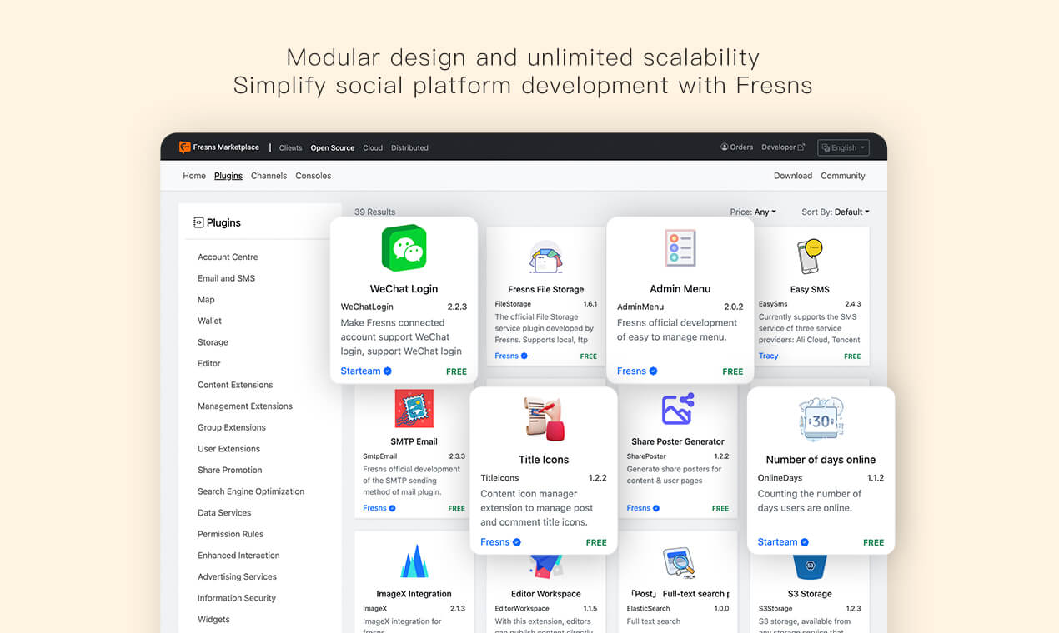Click the Title Icons scroll icon

(x=544, y=419)
